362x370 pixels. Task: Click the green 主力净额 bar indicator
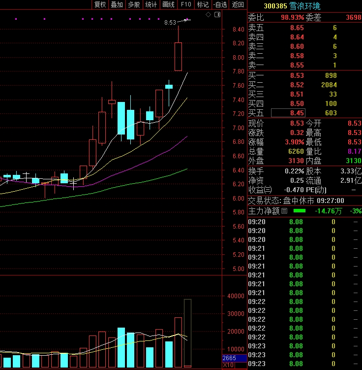coord(300,211)
